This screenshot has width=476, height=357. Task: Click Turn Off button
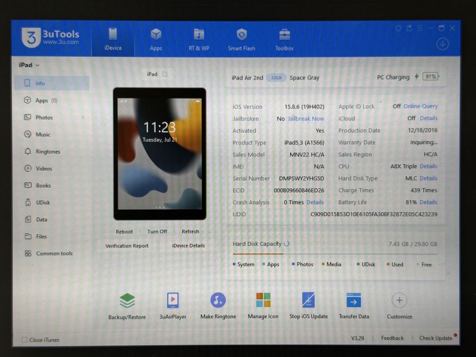157,232
